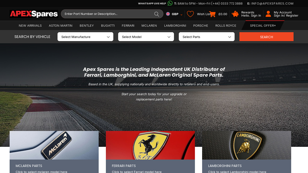Go to ApexSpares logo home
Viewport: 308px width, 173px height.
pos(34,14)
